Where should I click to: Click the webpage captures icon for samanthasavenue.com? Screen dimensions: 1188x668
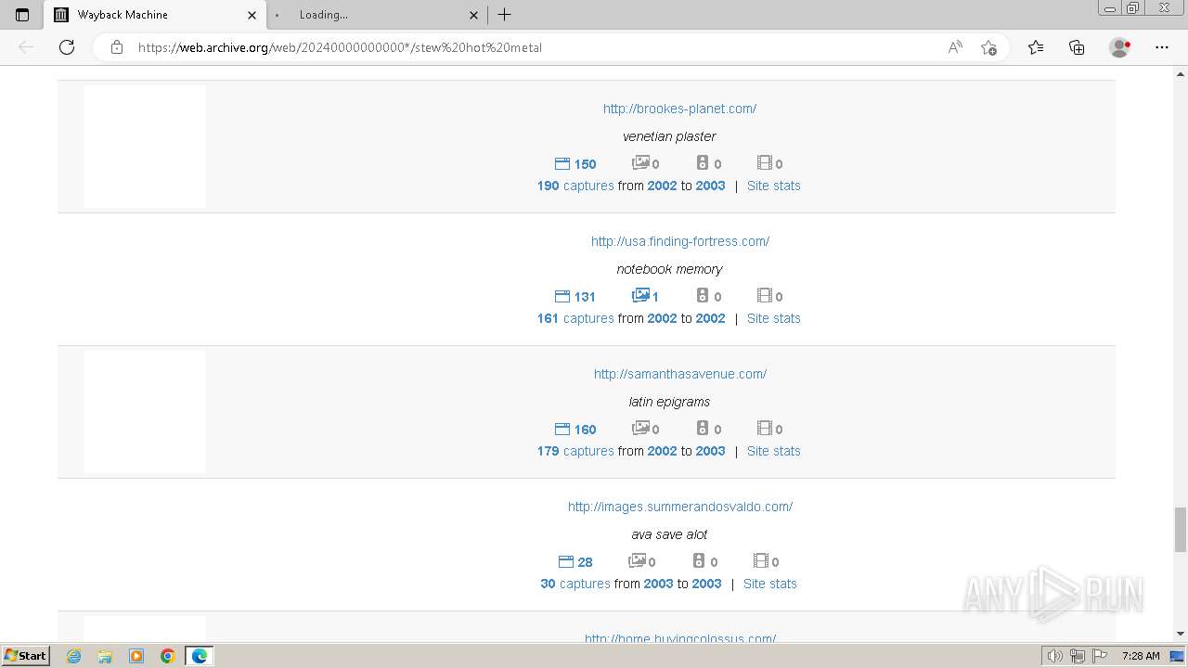[x=562, y=429]
